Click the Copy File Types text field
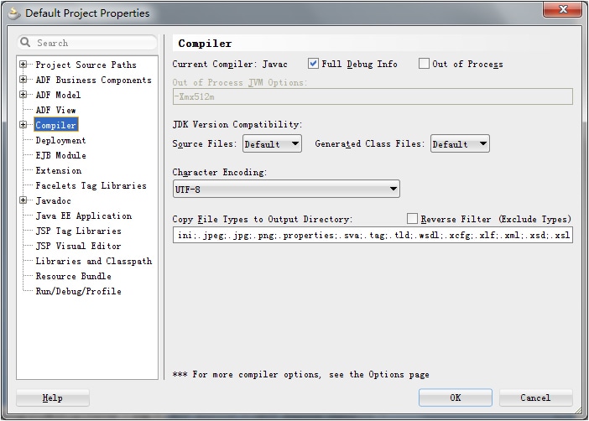The height and width of the screenshot is (421, 589). pyautogui.click(x=373, y=236)
